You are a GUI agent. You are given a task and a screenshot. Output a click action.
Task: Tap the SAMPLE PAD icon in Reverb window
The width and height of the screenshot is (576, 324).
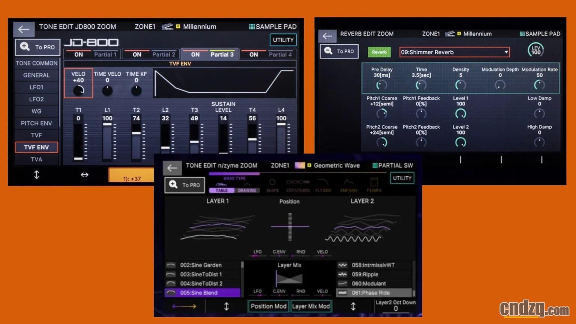point(522,34)
